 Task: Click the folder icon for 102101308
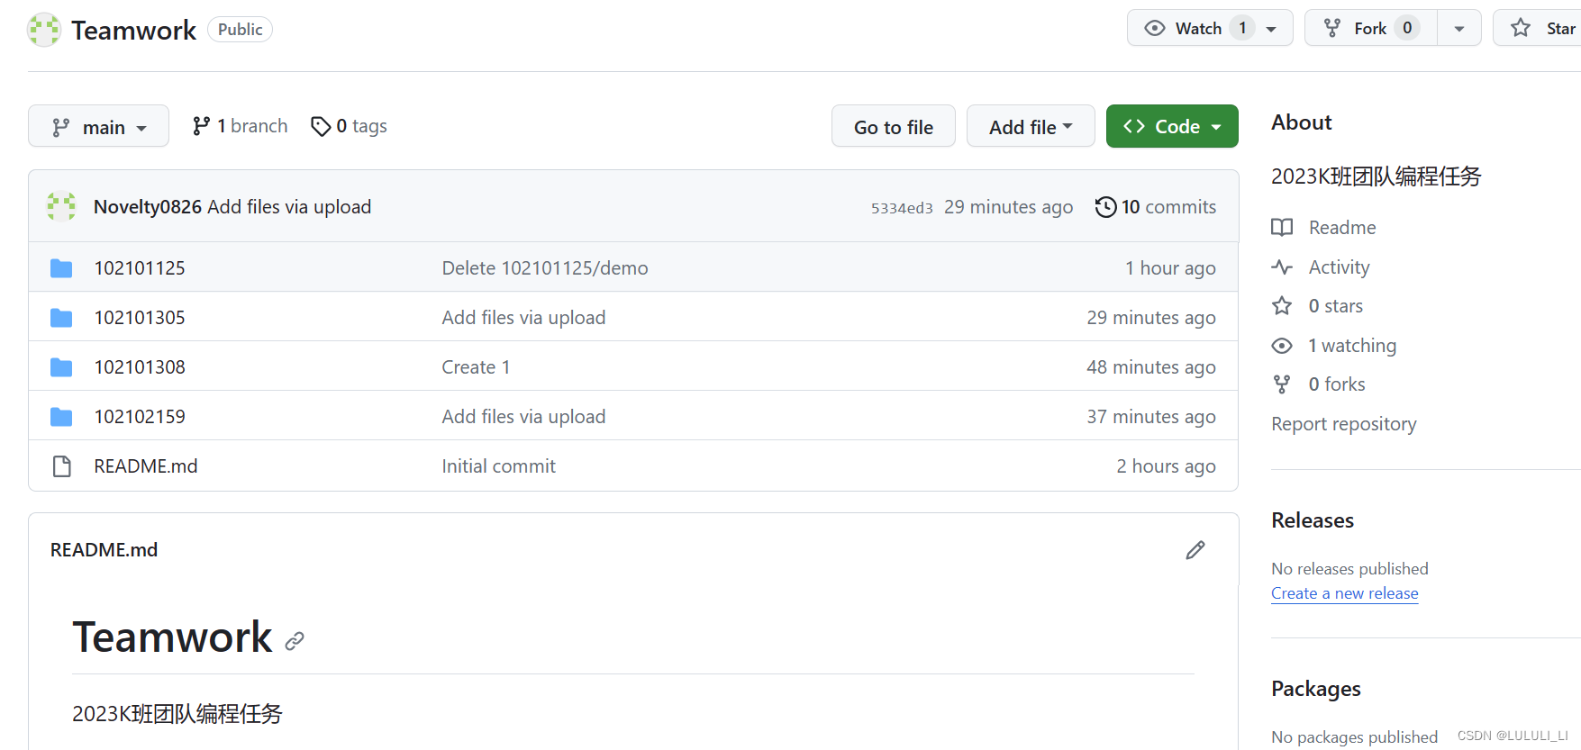(x=61, y=367)
